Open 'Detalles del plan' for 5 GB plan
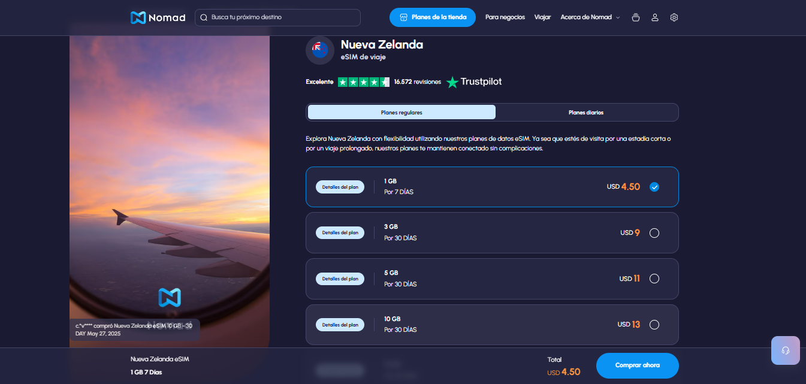 [x=340, y=279]
